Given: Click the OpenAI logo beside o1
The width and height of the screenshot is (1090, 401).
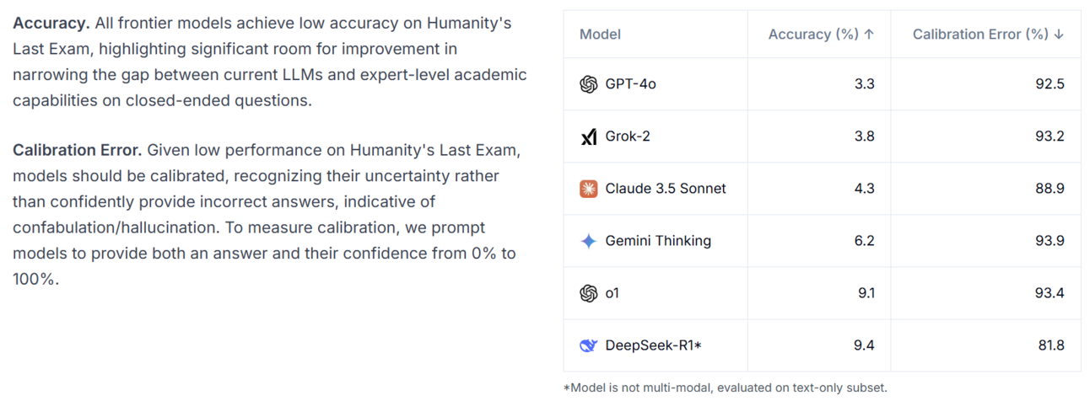Looking at the screenshot, I should (x=589, y=293).
